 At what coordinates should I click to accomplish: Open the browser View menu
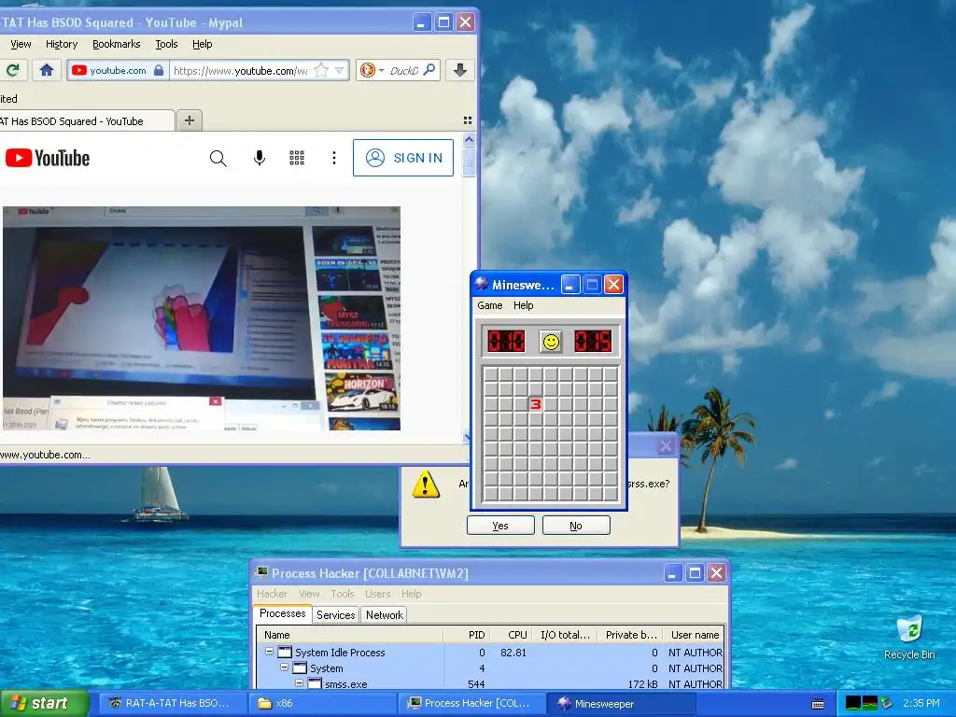pyautogui.click(x=21, y=44)
